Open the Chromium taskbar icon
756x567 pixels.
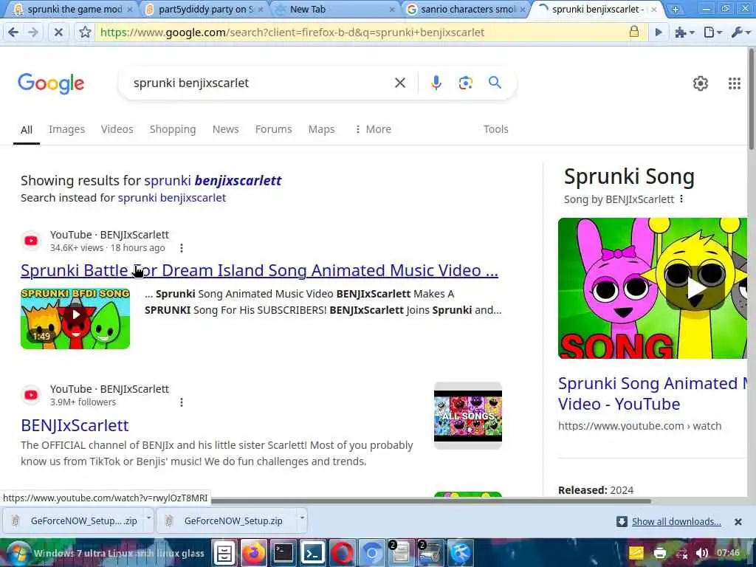coord(372,554)
